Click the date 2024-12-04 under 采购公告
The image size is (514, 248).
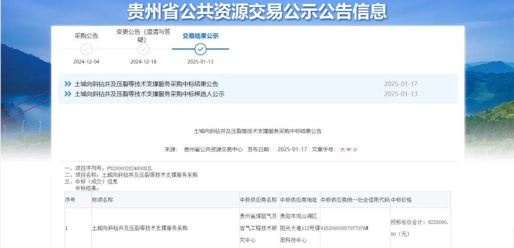coord(86,62)
